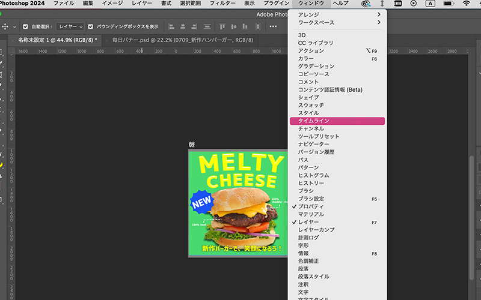Click the Creative Cloud menu bar icon
This screenshot has height=300, width=481.
(x=366, y=4)
